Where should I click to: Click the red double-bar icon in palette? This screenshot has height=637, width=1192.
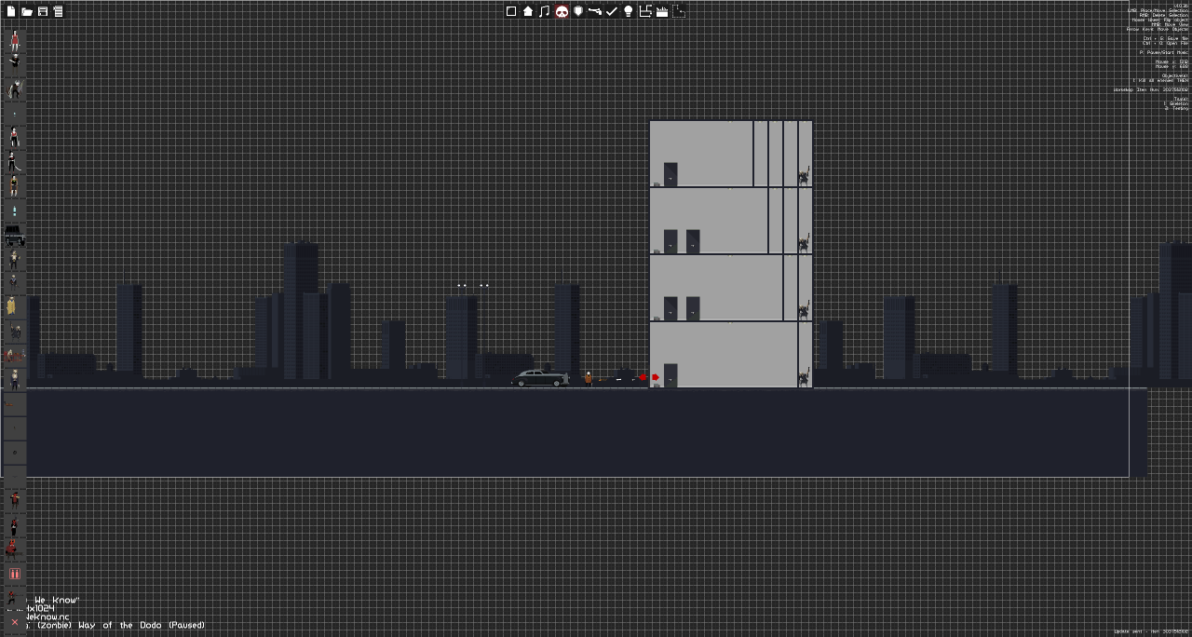(14, 574)
